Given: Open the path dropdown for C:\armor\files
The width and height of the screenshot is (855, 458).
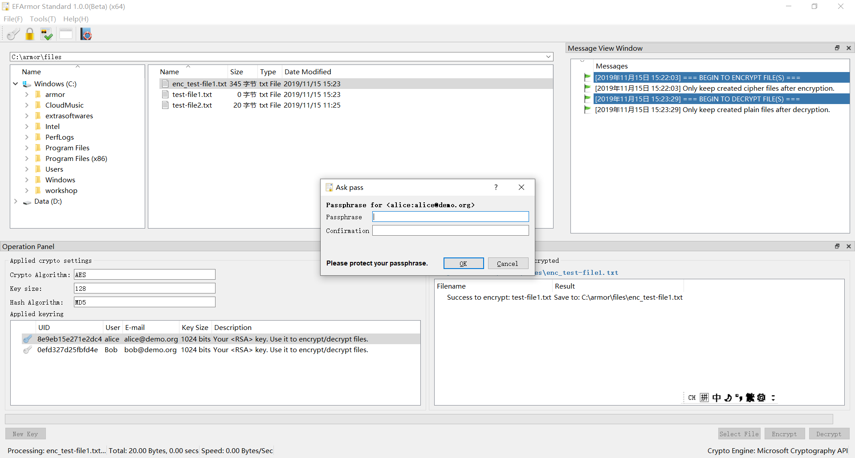Looking at the screenshot, I should (548, 57).
